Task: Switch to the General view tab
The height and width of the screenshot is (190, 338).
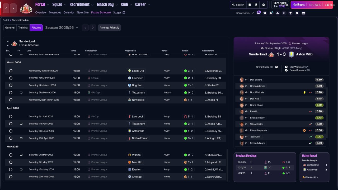Action: click(10, 28)
